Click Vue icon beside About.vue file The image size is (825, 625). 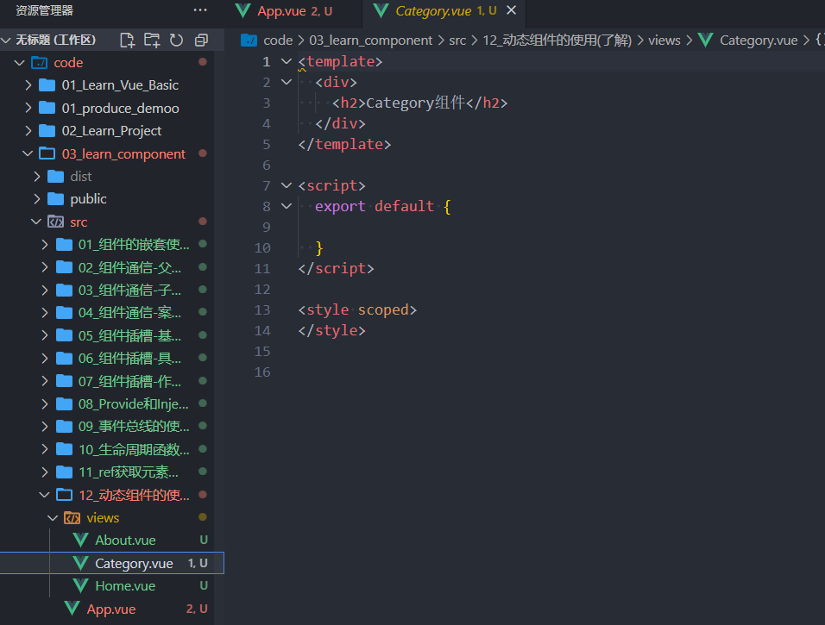pos(80,541)
